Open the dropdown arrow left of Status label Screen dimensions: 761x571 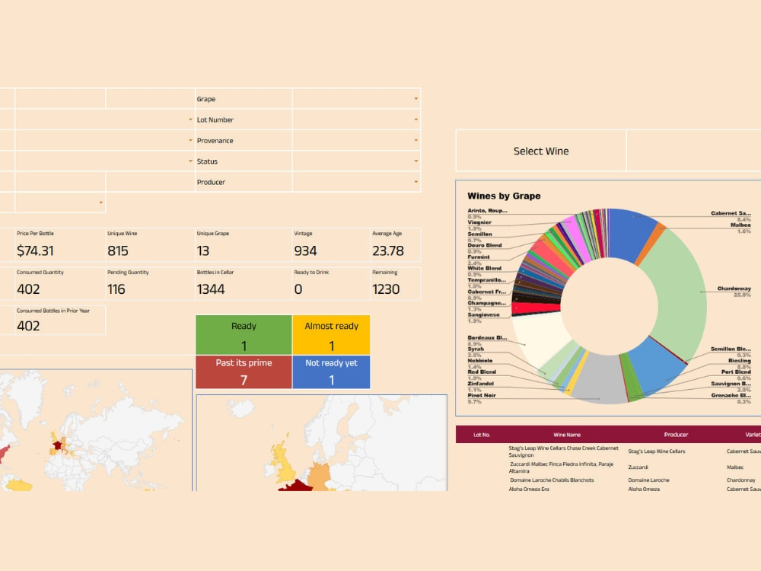click(x=190, y=161)
